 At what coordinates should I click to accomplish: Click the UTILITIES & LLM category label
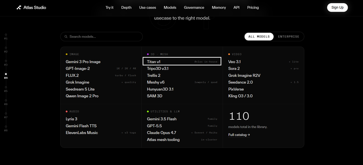pyautogui.click(x=165, y=111)
